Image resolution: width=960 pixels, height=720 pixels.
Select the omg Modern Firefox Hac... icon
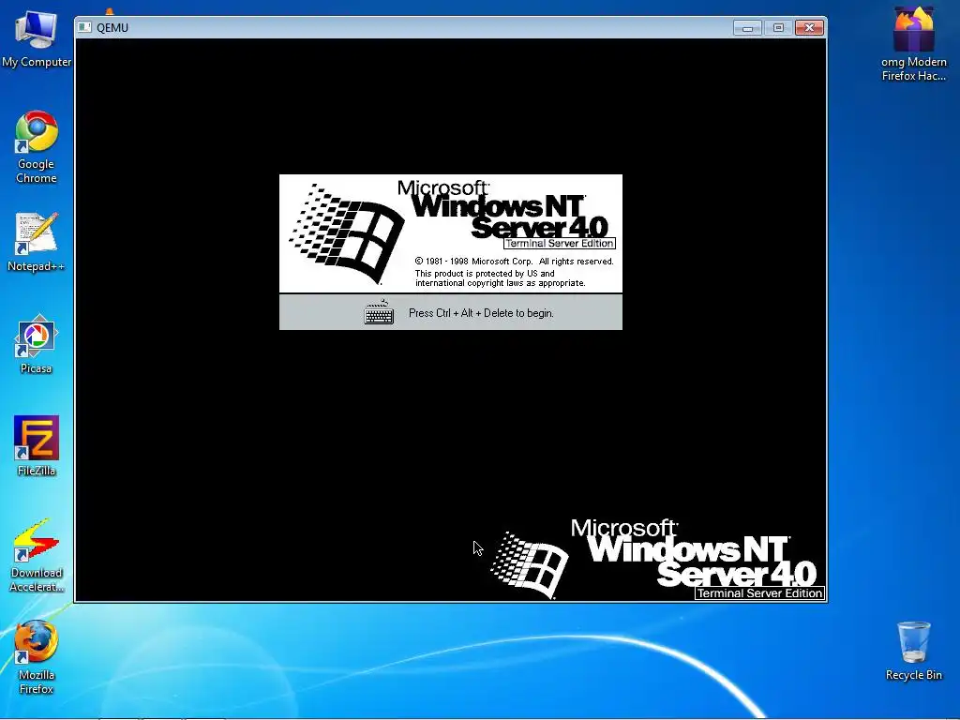(913, 44)
